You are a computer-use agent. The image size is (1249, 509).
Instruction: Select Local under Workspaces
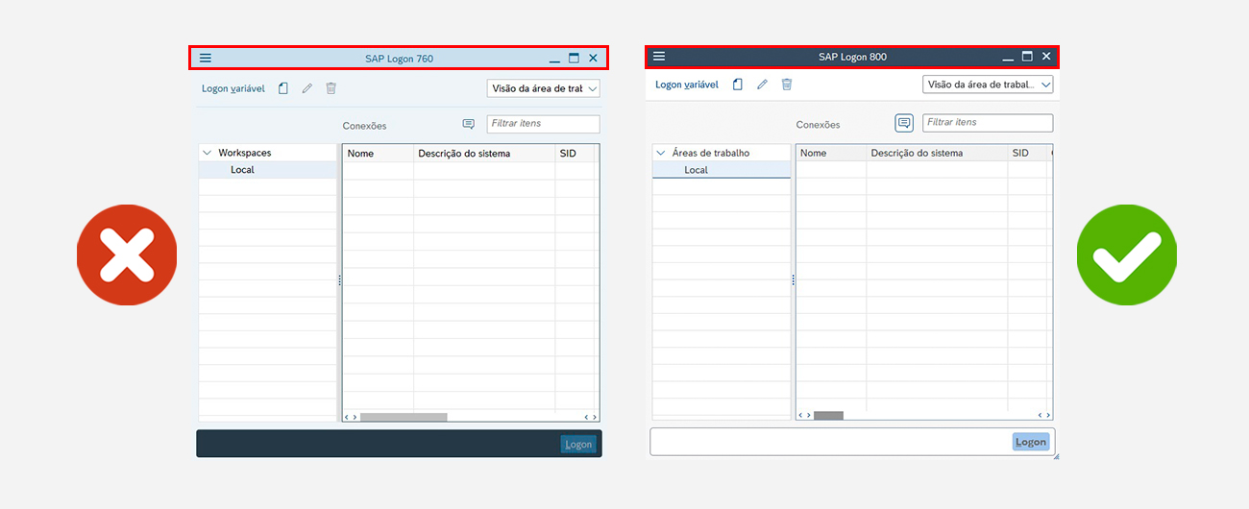coord(242,170)
